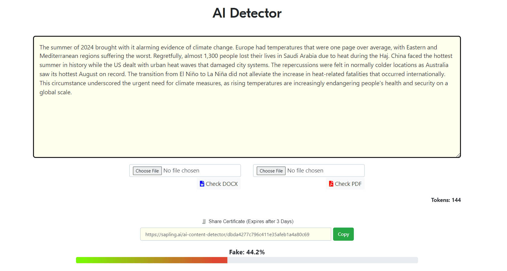Viewport: 507px width, 271px height.
Task: Click the colored Fake score progress bar
Action: [151, 260]
